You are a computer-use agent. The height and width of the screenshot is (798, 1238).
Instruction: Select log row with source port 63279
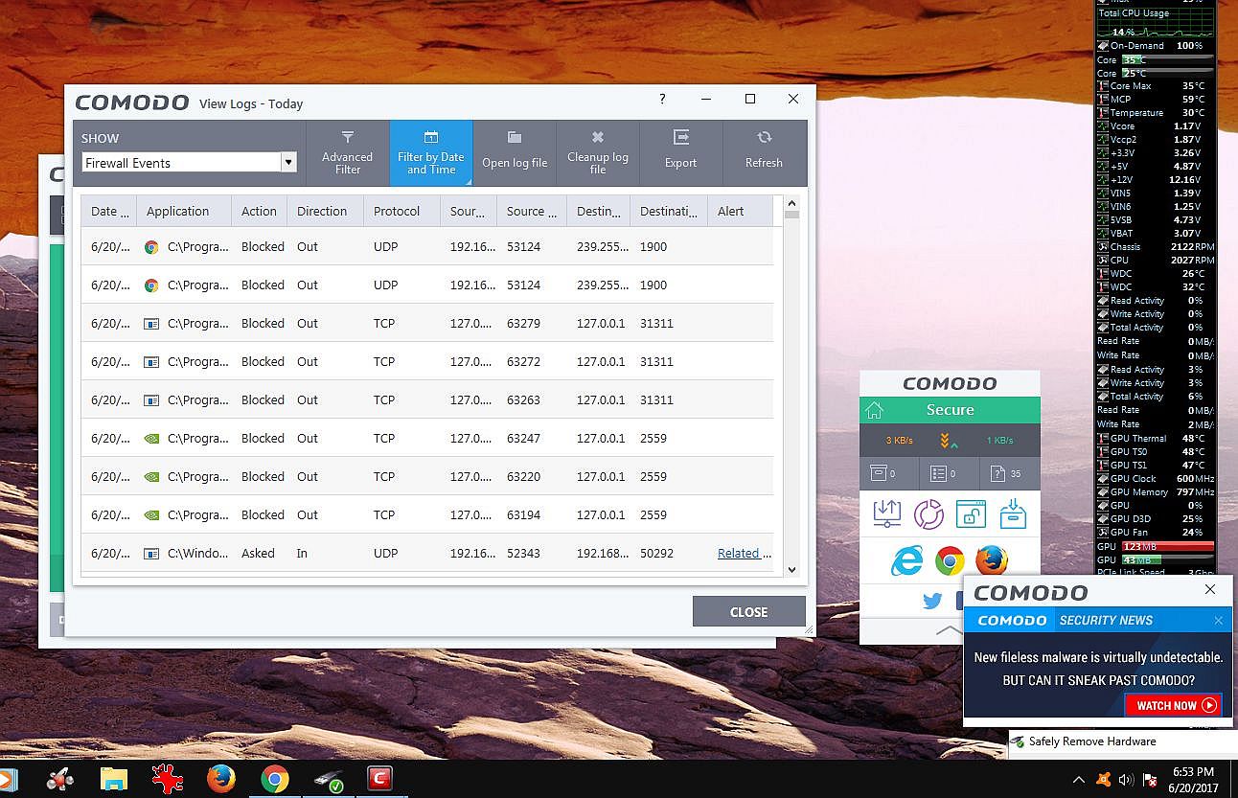click(x=427, y=323)
